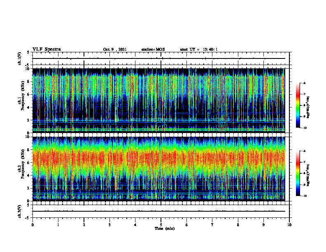This screenshot has width=326, height=252.
Task: Click the ch.1 voltage waveform trace panel
Action: pyautogui.click(x=161, y=58)
